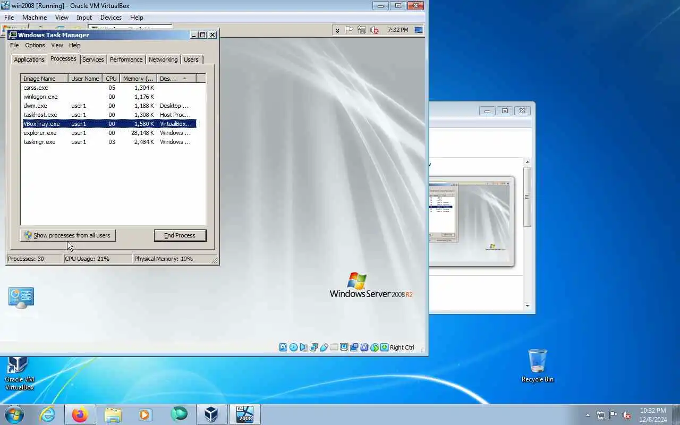
Task: Click the VM preview thumbnail in background window
Action: (x=471, y=221)
